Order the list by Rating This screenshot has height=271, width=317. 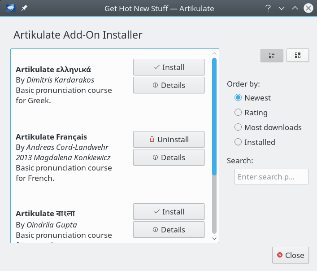(x=251, y=113)
